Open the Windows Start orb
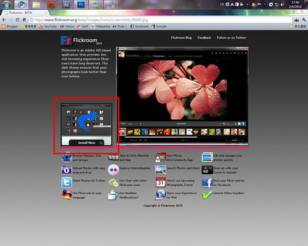Viewport: 308px width, 246px height. click(6, 4)
